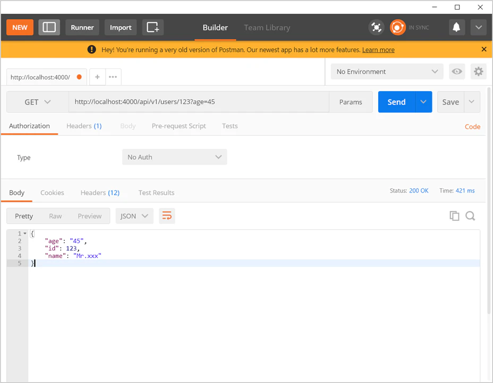This screenshot has height=383, width=493.
Task: Click the environment quick look eye icon
Action: tap(457, 72)
